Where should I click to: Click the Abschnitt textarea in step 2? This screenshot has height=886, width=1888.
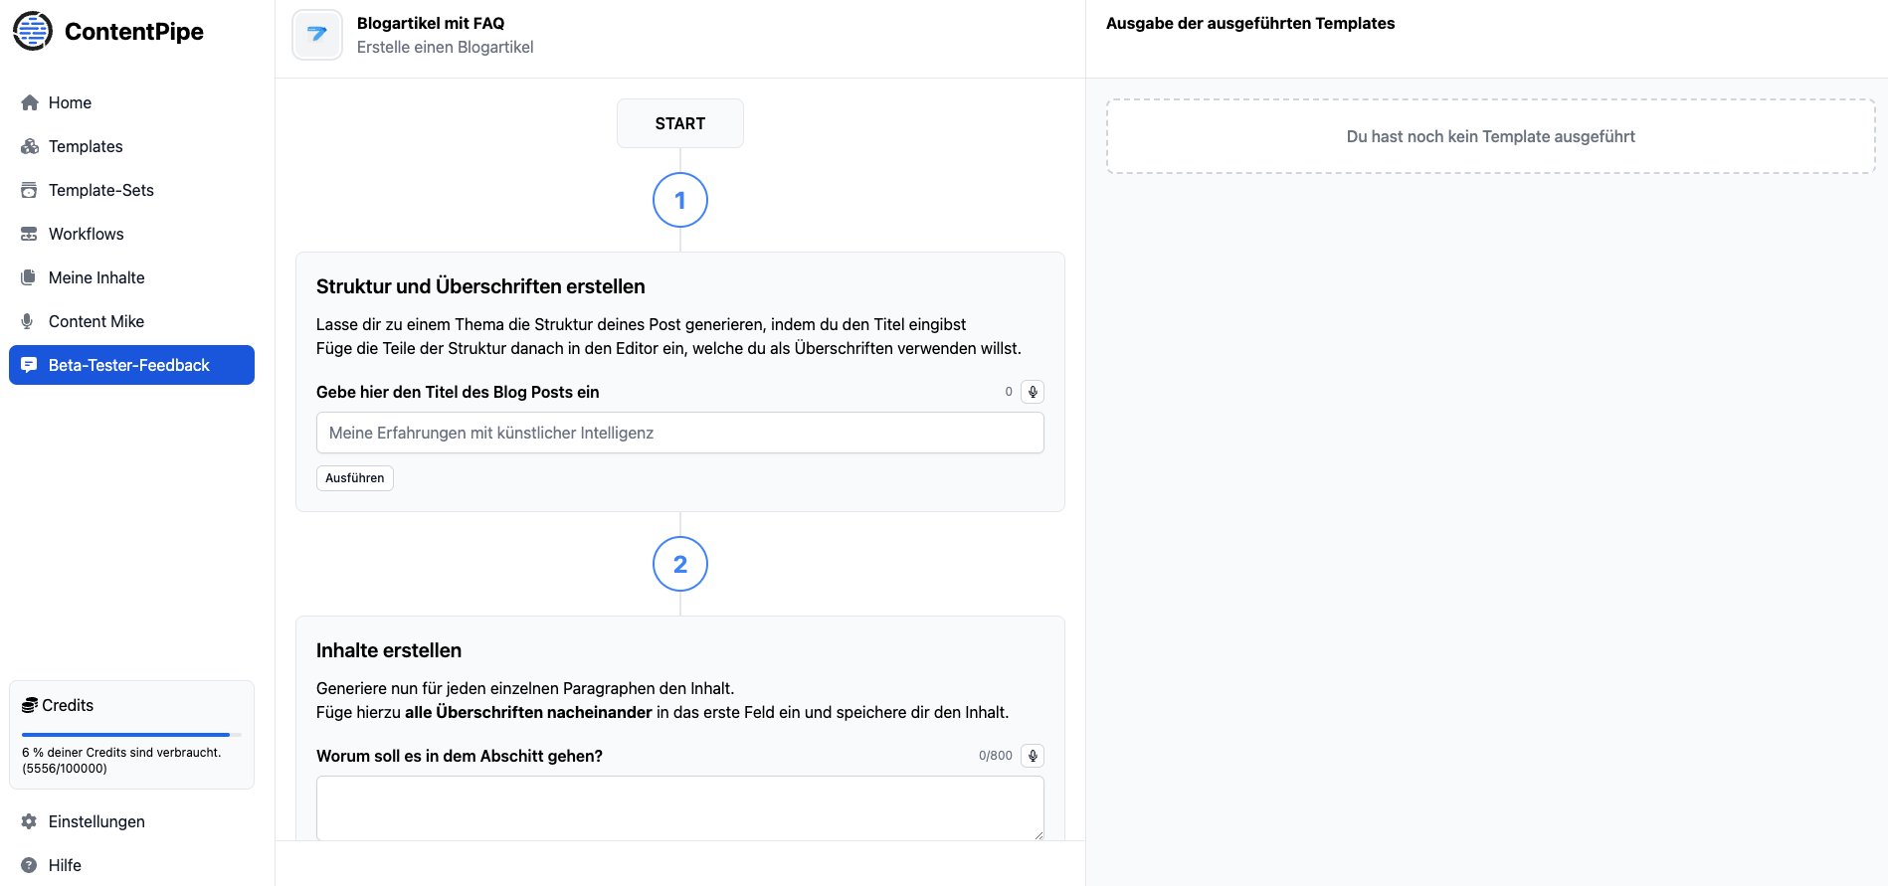click(x=680, y=807)
